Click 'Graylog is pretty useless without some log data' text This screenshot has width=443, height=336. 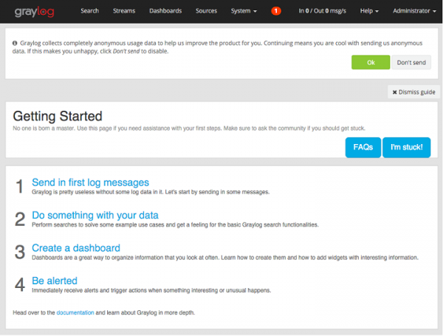pyautogui.click(x=151, y=192)
